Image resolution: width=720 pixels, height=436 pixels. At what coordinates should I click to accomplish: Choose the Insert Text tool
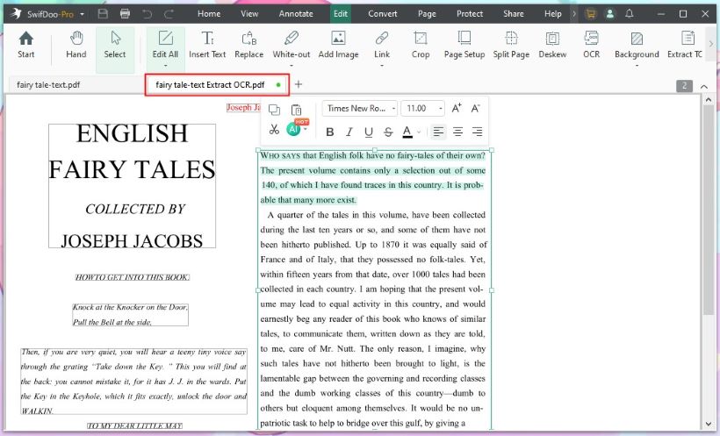point(207,45)
